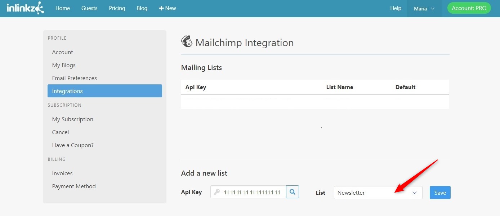
Task: Open My Subscription page
Action: pos(72,119)
